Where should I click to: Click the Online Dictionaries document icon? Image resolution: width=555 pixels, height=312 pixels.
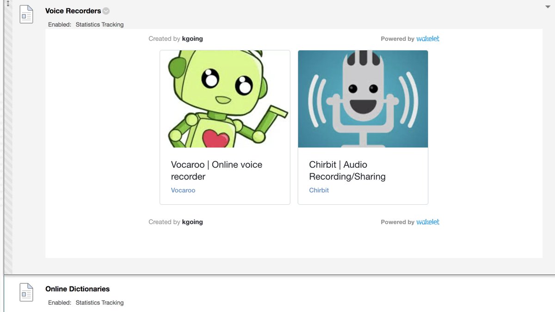click(x=26, y=292)
